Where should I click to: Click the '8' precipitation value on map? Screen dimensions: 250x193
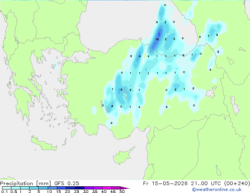[x=140, y=56]
